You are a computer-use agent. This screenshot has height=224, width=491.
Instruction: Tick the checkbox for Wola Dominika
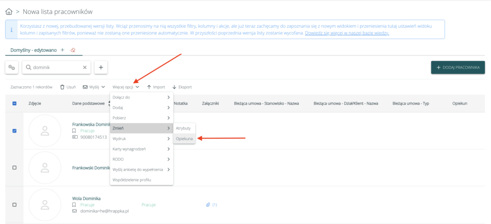click(14, 205)
